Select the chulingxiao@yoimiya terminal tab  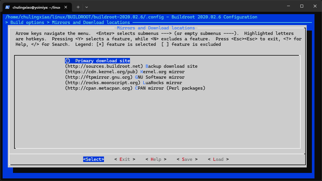point(37,7)
